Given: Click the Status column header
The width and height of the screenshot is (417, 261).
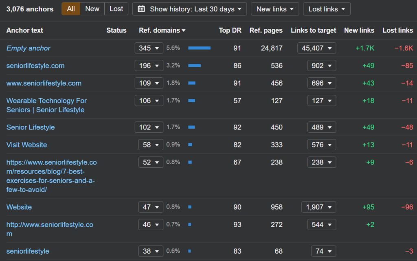Looking at the screenshot, I should click(116, 30).
